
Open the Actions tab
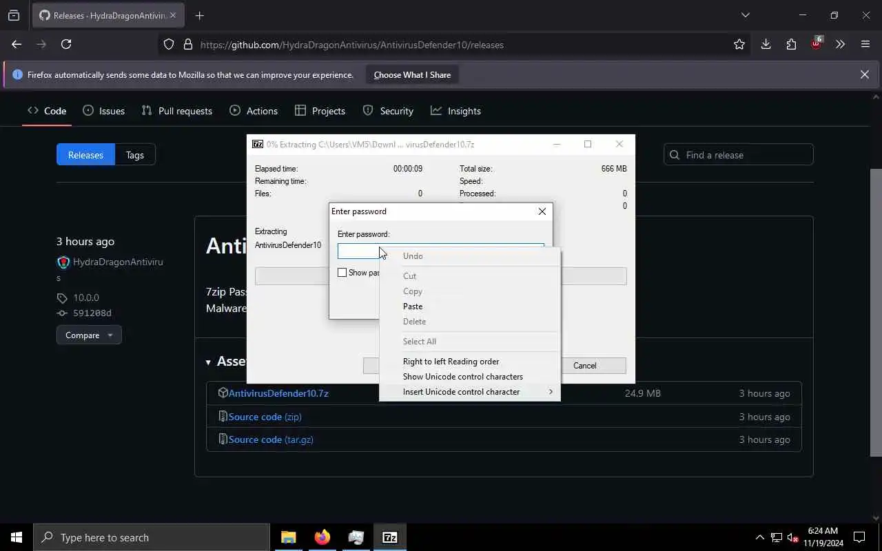coord(254,111)
